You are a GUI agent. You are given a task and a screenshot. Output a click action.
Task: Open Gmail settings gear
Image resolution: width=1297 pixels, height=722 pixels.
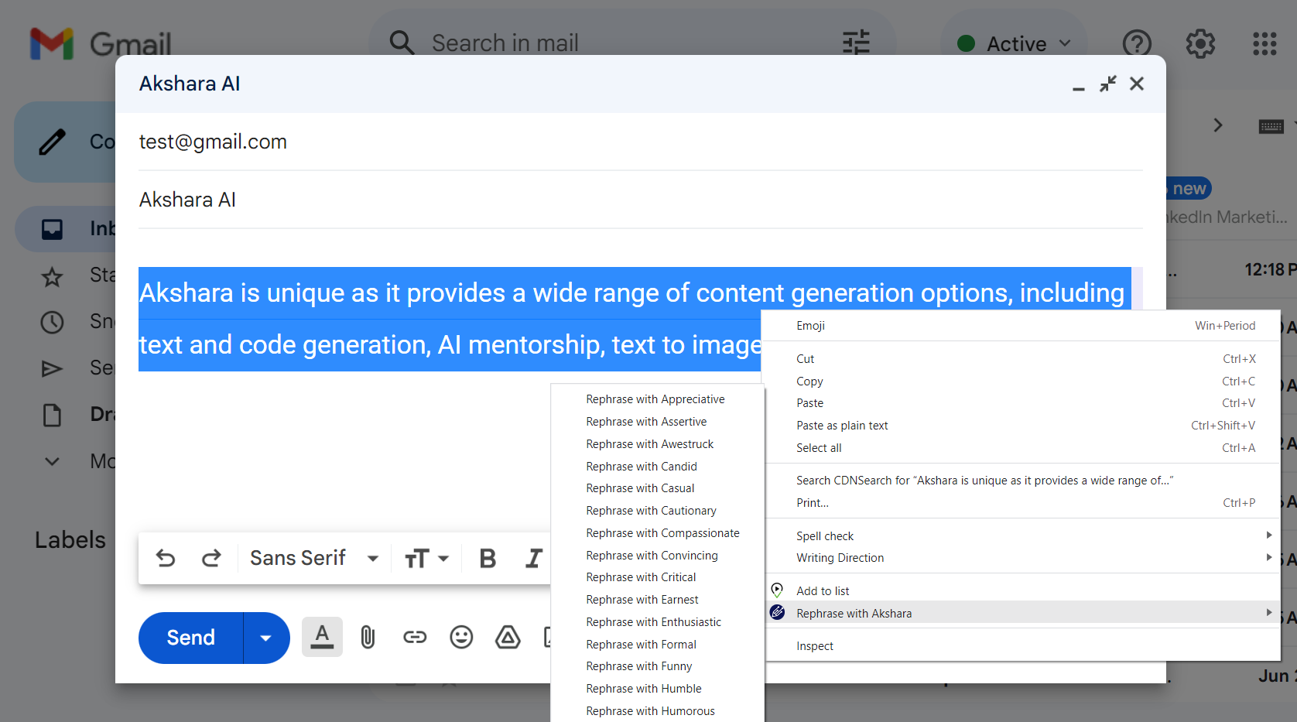tap(1200, 44)
